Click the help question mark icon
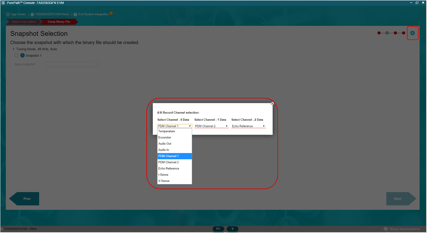427x233 pixels. [111, 13]
